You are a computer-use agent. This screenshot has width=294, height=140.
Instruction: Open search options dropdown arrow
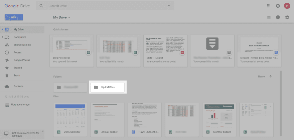169,6
